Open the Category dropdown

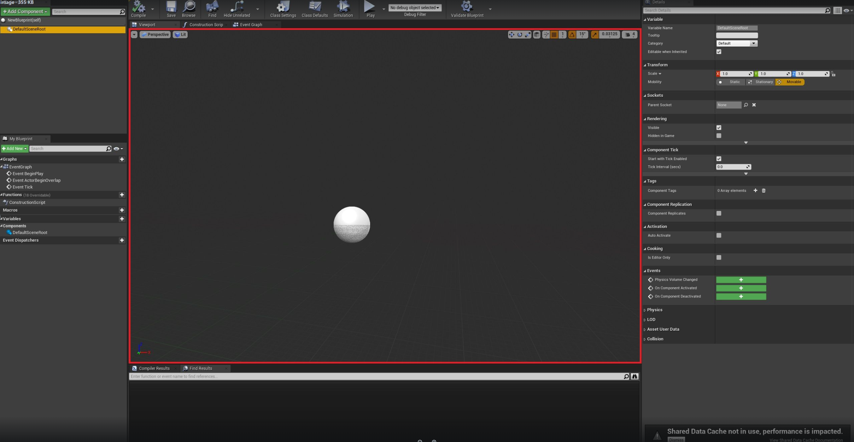point(737,43)
